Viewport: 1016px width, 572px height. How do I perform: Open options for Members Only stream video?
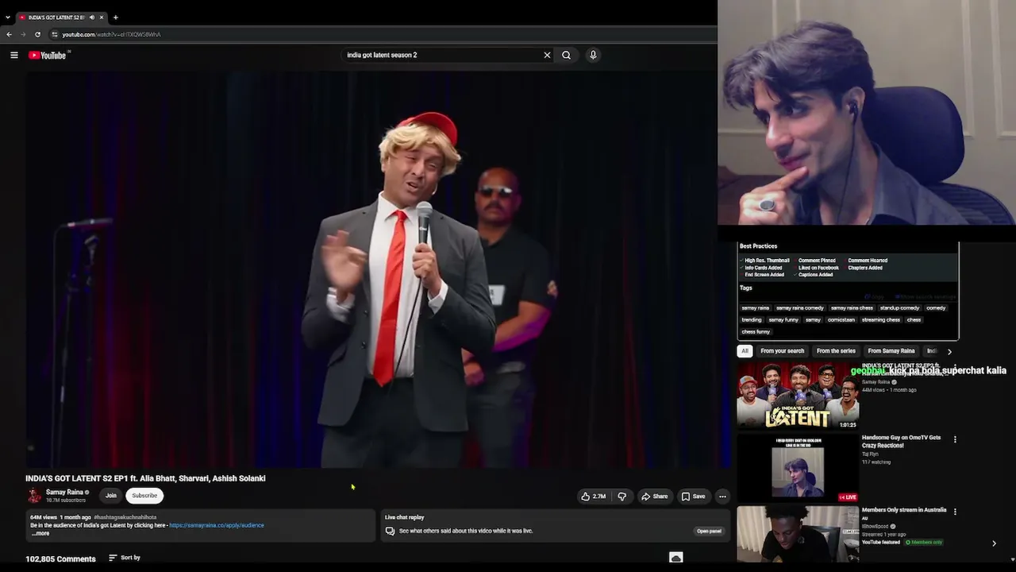(x=955, y=512)
